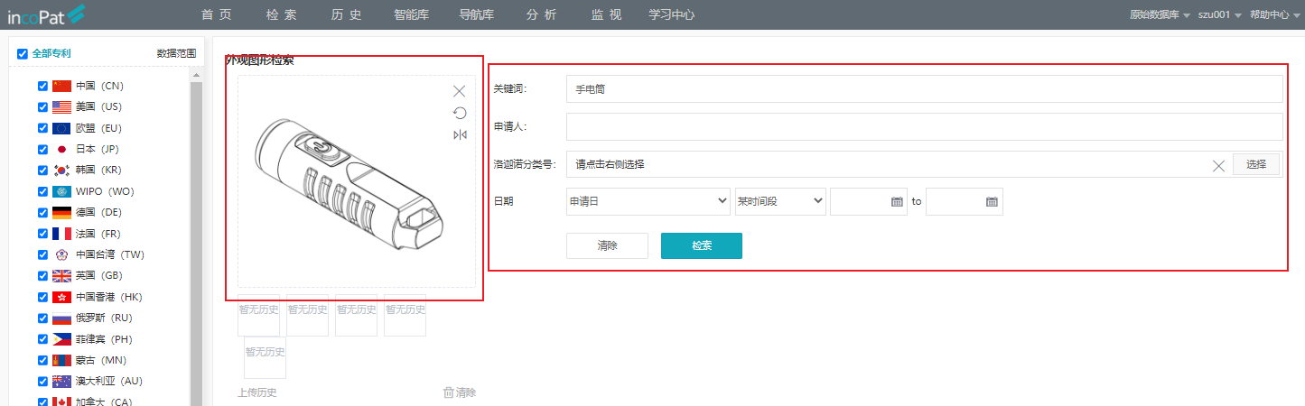Click the 清除 button beside 检索
The image size is (1305, 406).
click(x=607, y=245)
